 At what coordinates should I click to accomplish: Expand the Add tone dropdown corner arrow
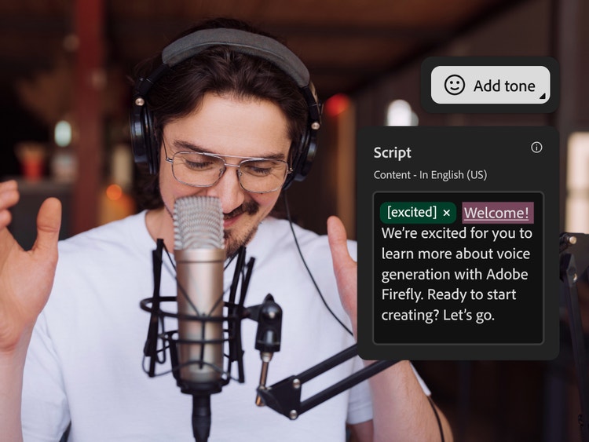point(542,97)
